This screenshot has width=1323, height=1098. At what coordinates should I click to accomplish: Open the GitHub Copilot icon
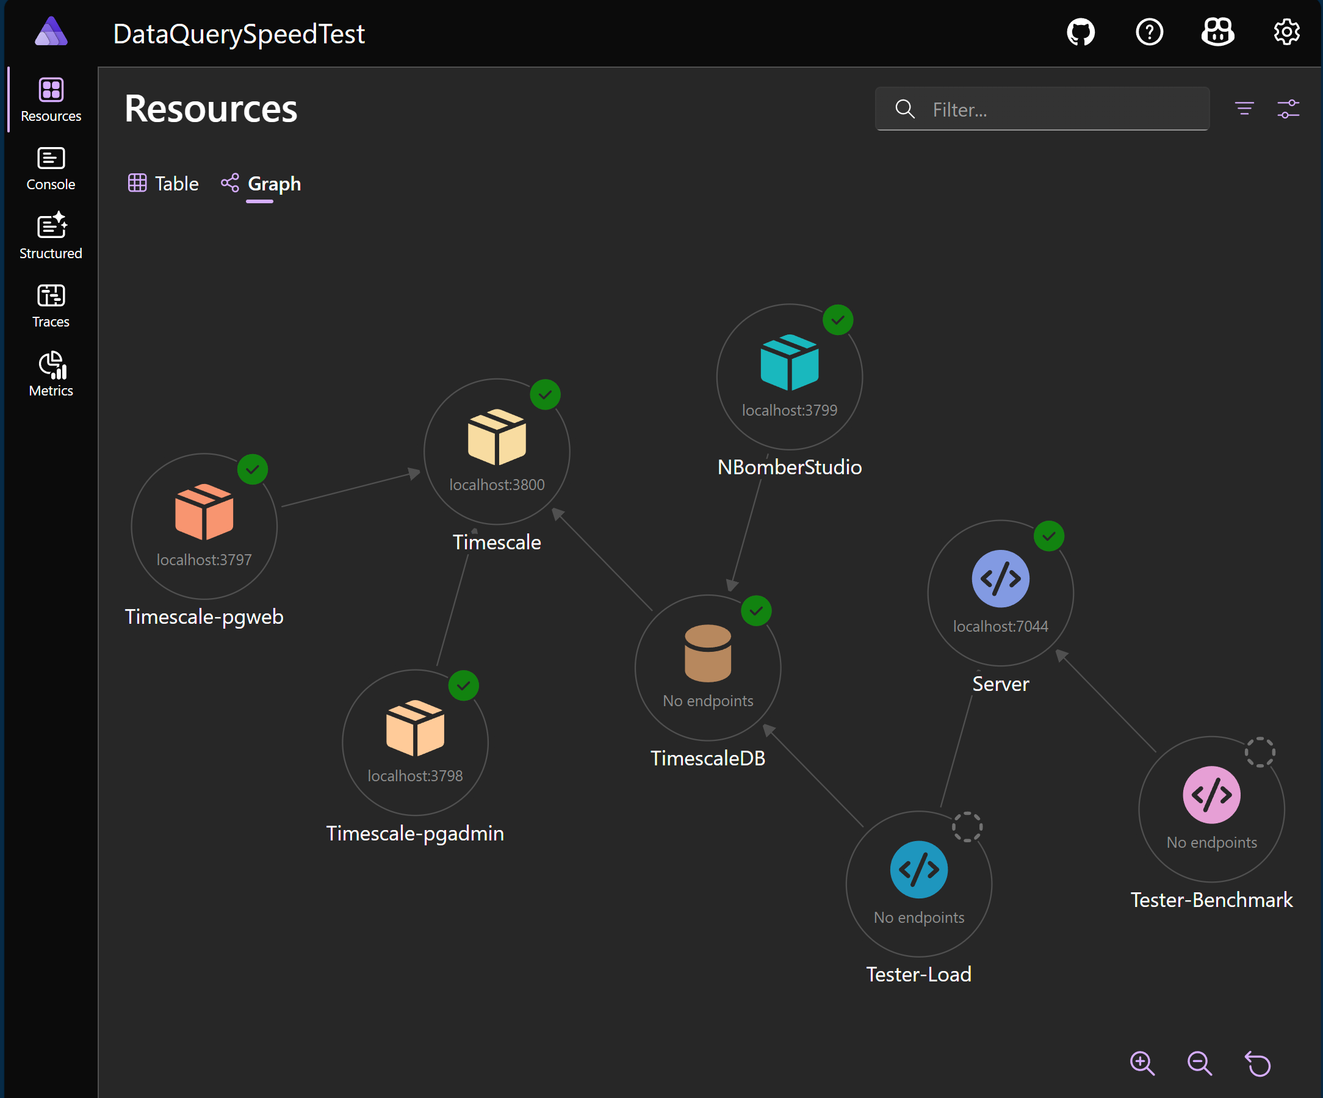click(1217, 32)
